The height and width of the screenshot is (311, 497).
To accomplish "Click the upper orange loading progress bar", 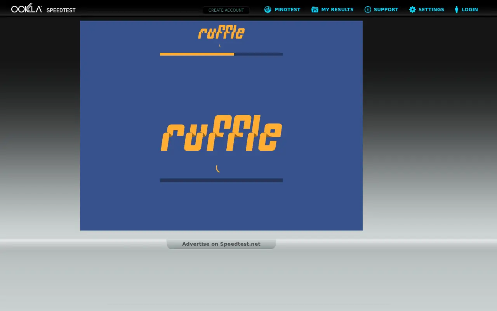I will pos(221,54).
